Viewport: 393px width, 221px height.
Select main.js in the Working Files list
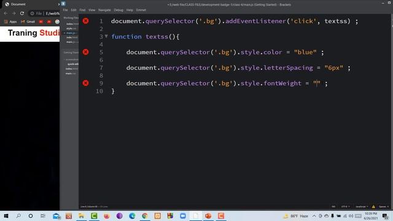coord(71,33)
